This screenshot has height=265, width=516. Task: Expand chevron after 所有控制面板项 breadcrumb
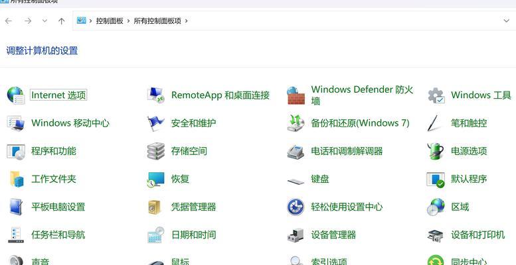186,21
